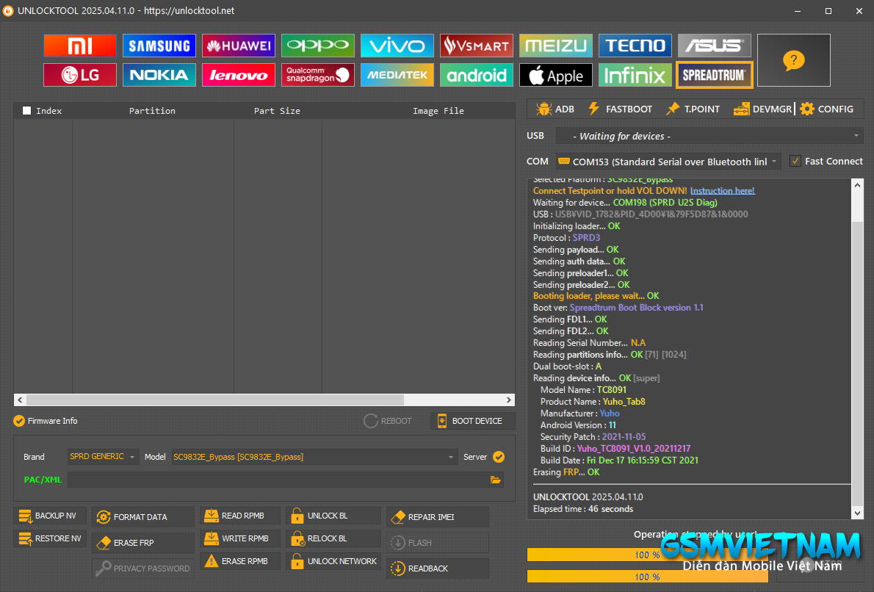
Task: Open the ASUS brand section
Action: 715,46
